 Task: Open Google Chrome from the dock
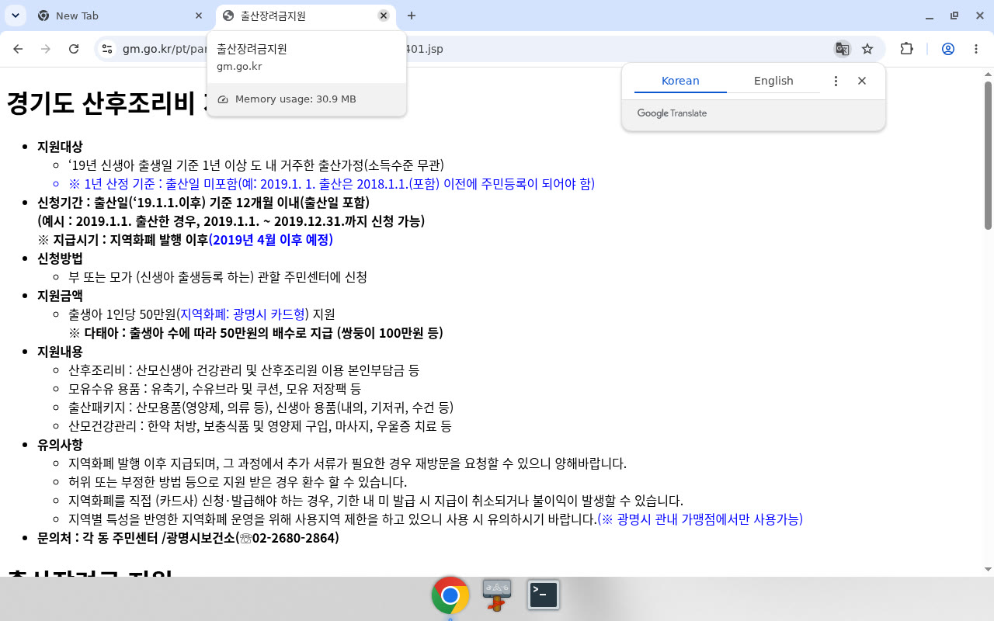click(x=450, y=595)
